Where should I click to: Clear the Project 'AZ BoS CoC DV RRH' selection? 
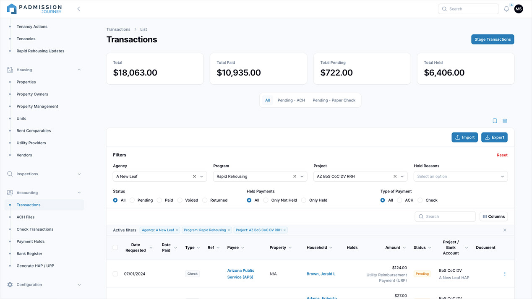(395, 177)
